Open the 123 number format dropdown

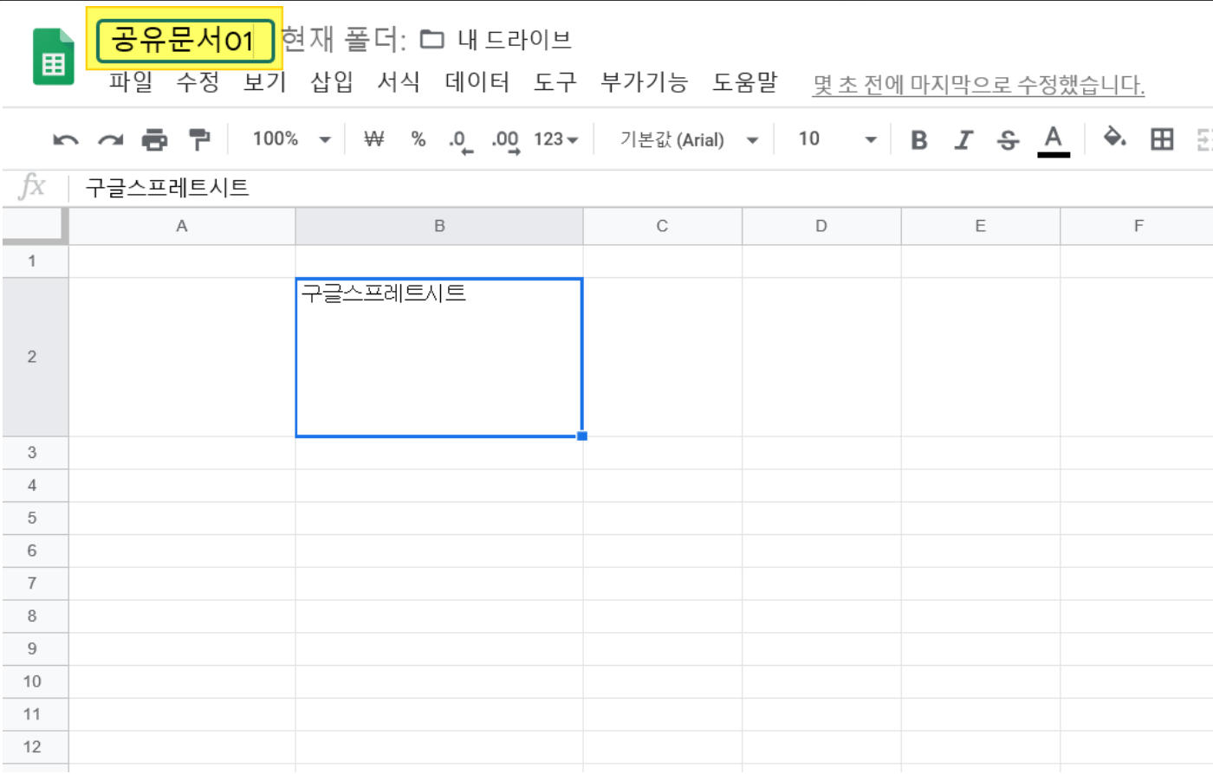[x=555, y=139]
